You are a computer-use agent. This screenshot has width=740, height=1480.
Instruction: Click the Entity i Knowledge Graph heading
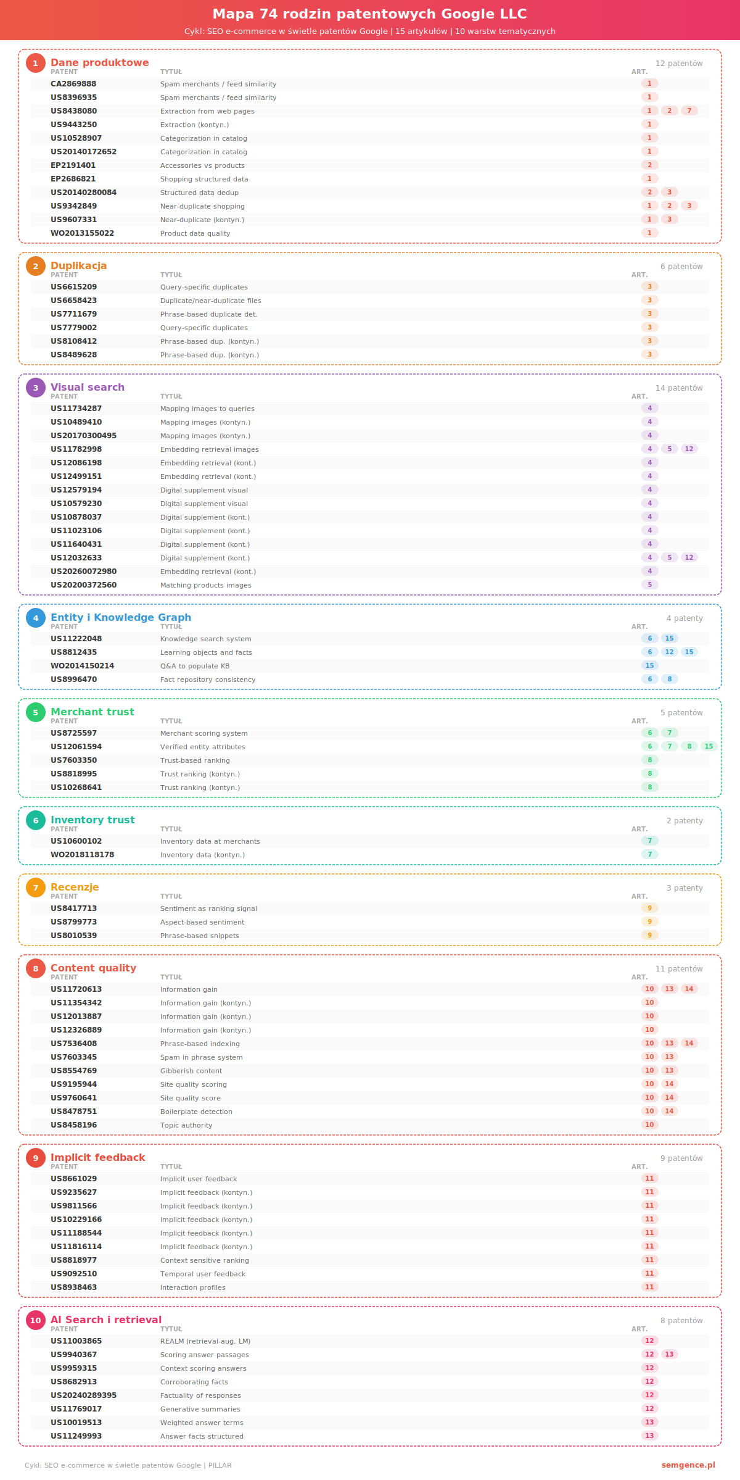(x=121, y=617)
